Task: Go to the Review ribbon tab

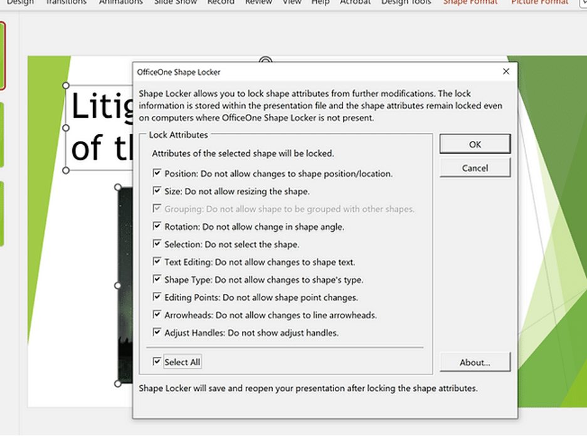Action: click(258, 3)
